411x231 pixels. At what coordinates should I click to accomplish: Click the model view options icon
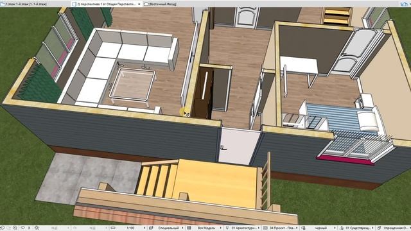(265, 228)
